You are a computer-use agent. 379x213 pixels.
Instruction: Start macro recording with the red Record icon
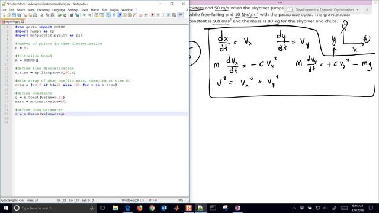point(153,15)
